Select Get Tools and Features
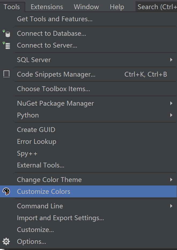The height and width of the screenshot is (250, 177). coord(54,19)
